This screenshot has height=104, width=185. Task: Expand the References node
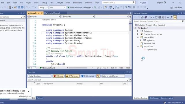[x=138, y=31]
